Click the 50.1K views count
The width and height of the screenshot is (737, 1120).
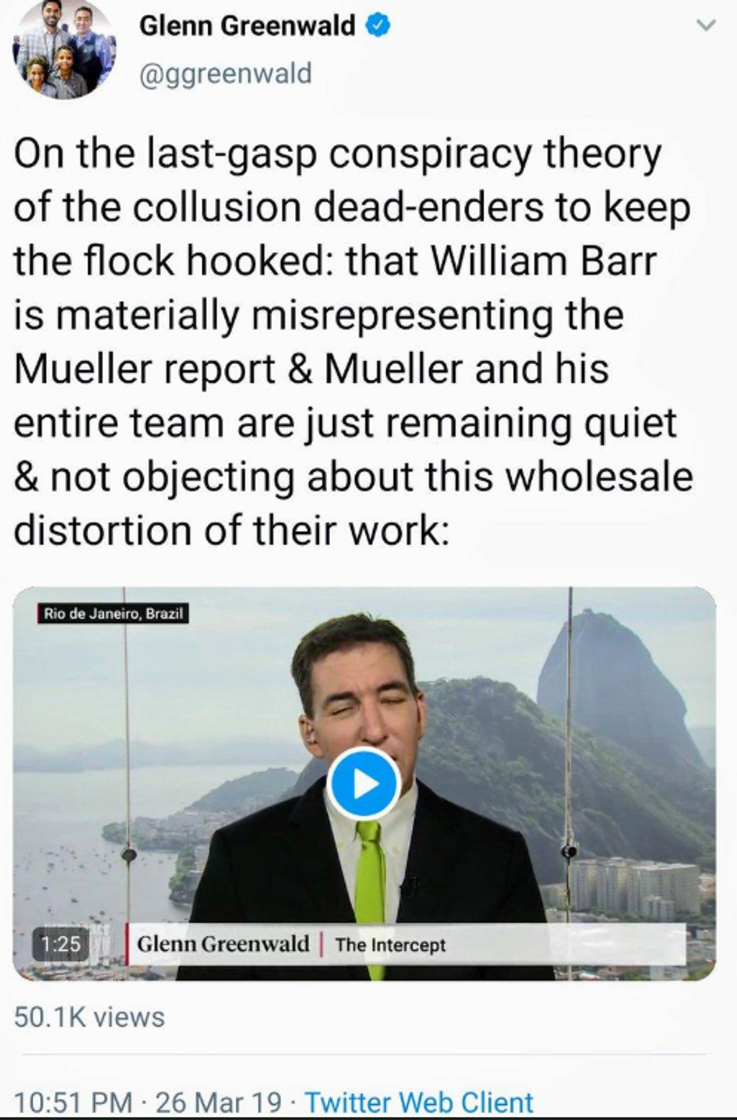click(x=89, y=1017)
